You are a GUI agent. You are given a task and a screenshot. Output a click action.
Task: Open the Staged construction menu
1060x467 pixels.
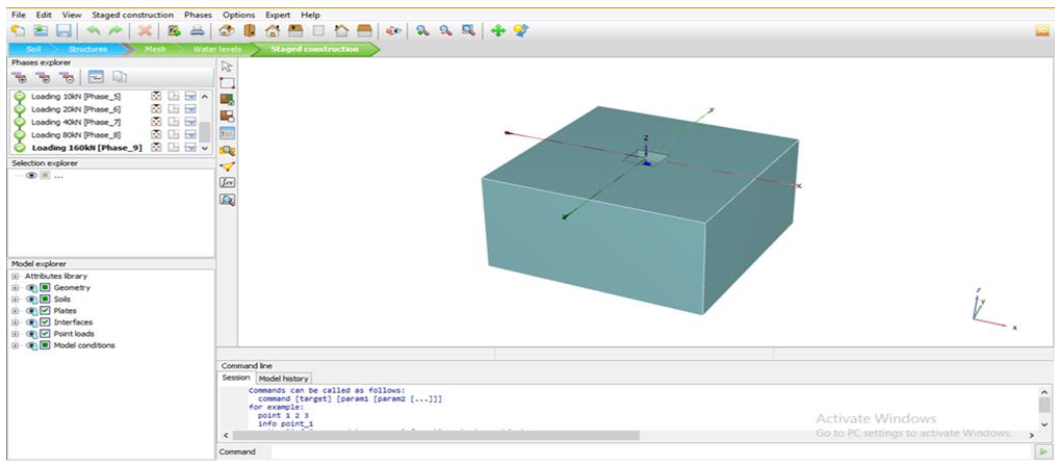[133, 15]
